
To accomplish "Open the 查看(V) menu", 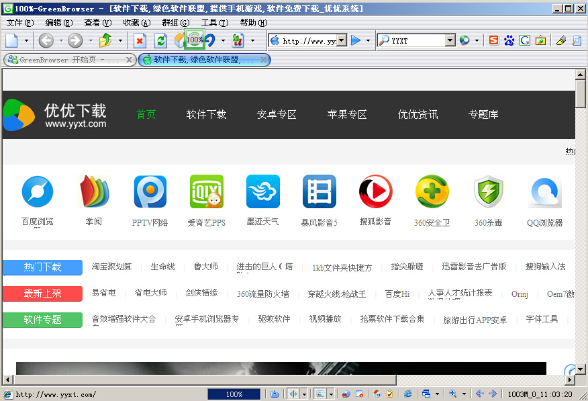I will click(98, 23).
